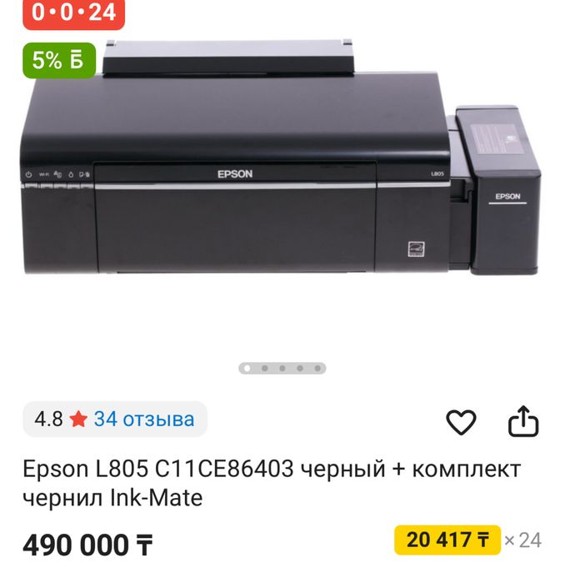The height and width of the screenshot is (583, 565).
Task: Jump to fifth image pagination dot
Action: pos(317,369)
